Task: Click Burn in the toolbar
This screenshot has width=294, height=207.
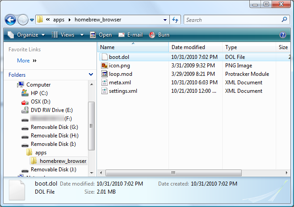Action: point(159,35)
